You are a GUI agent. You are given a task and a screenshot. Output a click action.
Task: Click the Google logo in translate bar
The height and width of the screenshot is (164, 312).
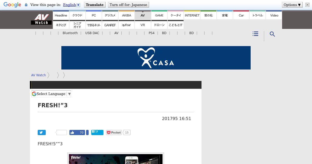12,5
